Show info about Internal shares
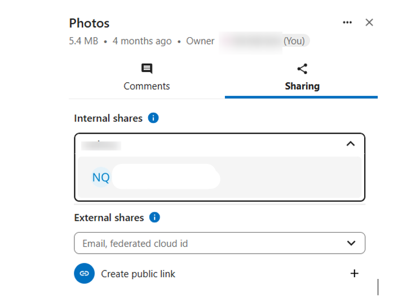Screen dimensions: 420x306 click(x=153, y=118)
